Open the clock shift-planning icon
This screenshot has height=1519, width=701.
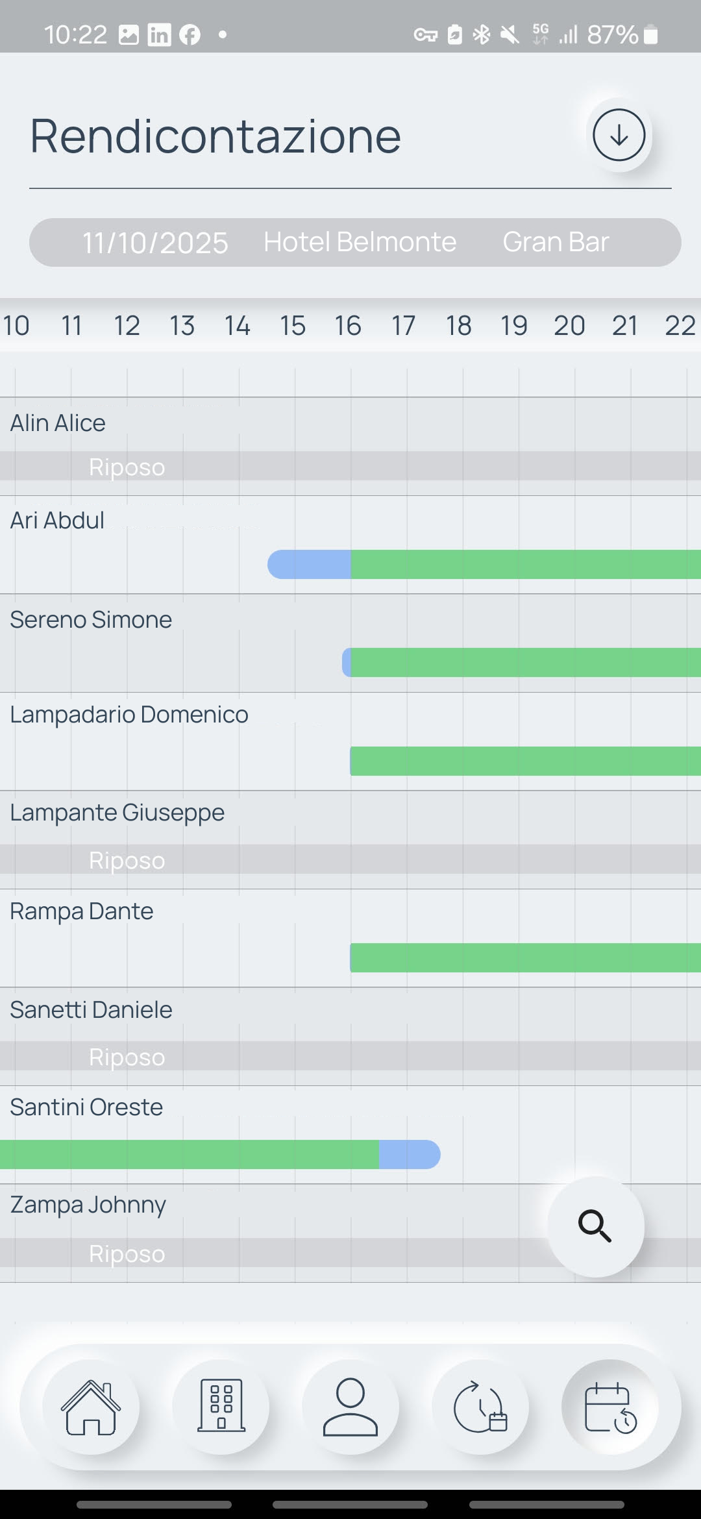point(480,1407)
